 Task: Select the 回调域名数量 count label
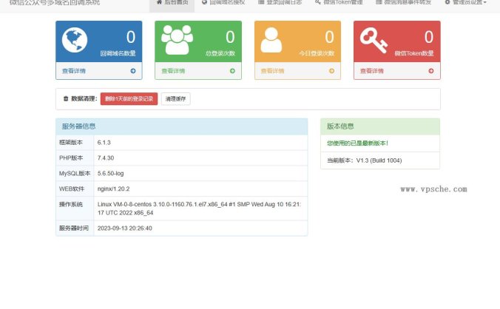(x=118, y=53)
